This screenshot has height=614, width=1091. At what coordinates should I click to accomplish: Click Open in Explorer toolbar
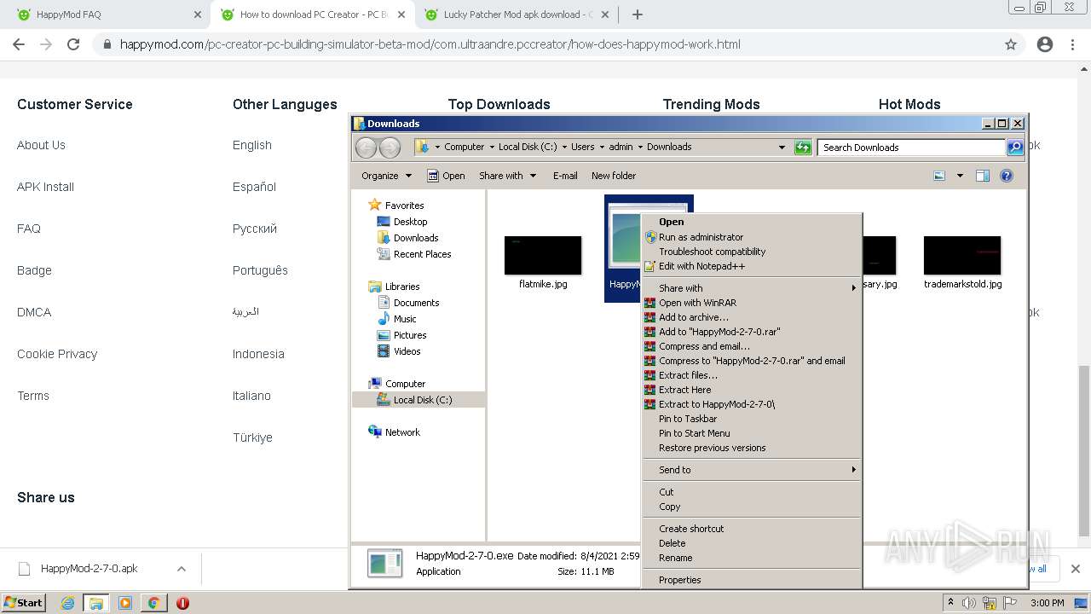tap(446, 176)
